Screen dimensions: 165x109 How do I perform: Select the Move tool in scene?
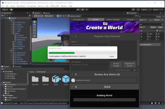(x=34, y=25)
